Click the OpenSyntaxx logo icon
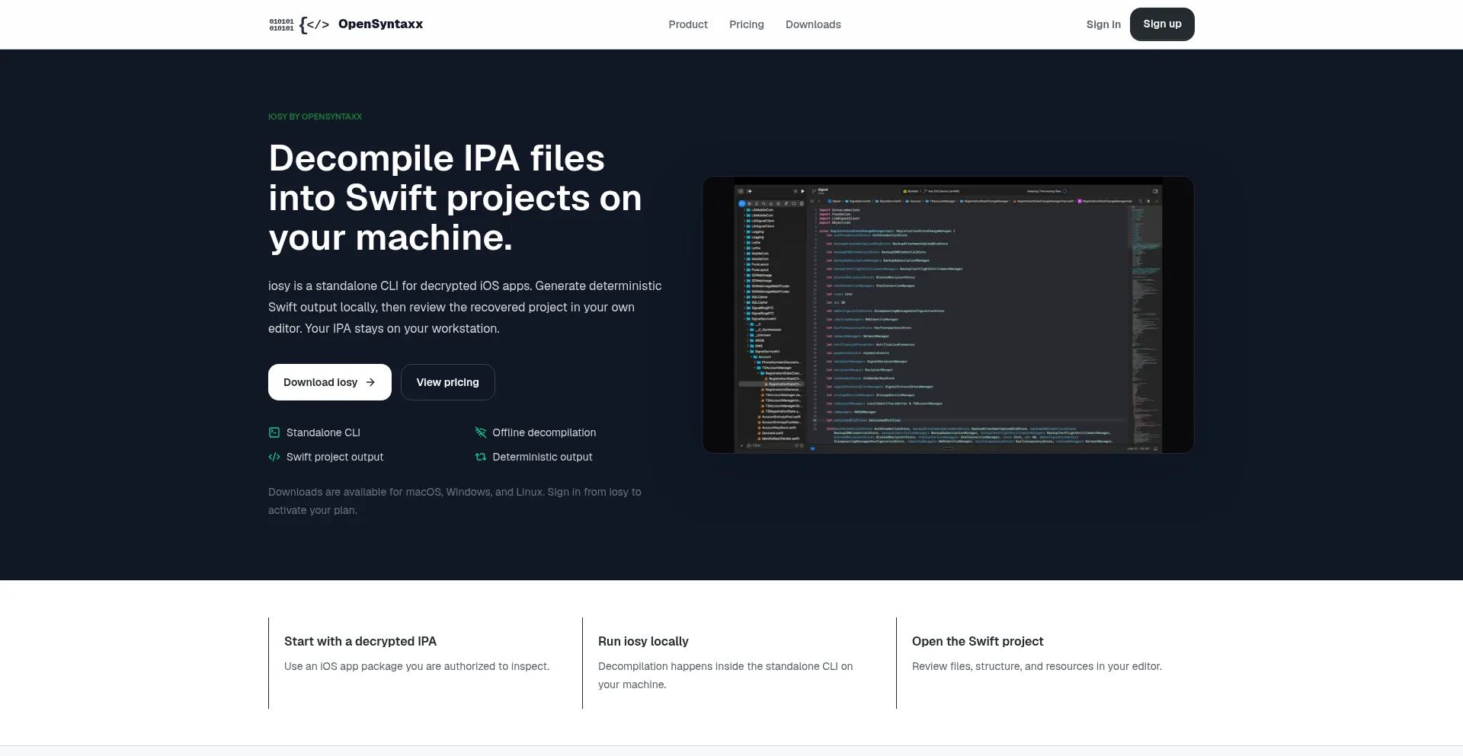The height and width of the screenshot is (756, 1463). [299, 24]
